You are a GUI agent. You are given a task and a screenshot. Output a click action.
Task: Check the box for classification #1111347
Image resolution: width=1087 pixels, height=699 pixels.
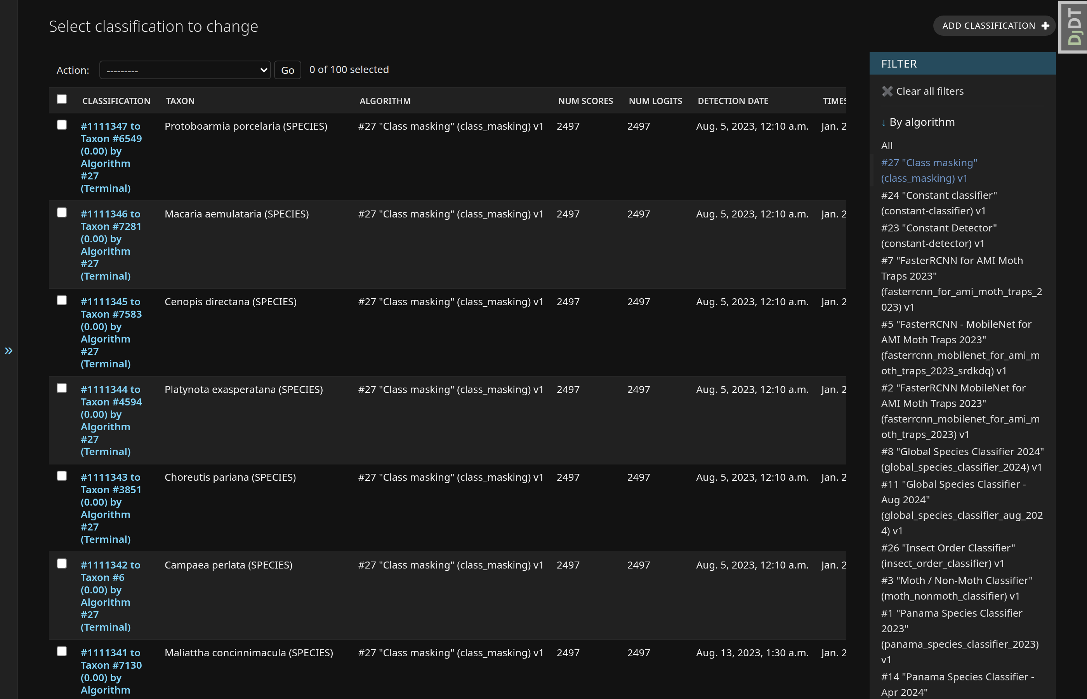(62, 125)
